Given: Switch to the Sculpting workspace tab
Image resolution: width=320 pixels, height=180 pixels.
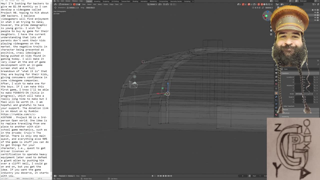Looking at the screenshot, I should coord(106,1).
